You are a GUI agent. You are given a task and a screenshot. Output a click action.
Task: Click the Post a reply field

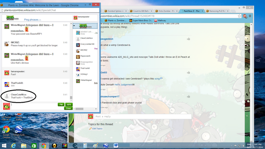pos(142,116)
